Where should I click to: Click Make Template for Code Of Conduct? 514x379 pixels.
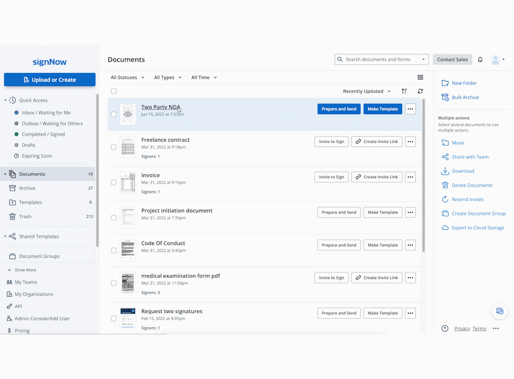383,245
